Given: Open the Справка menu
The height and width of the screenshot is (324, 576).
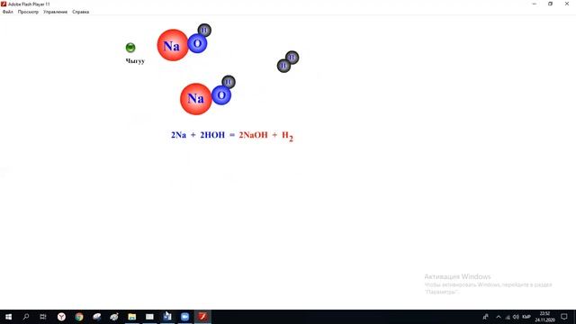Looking at the screenshot, I should click(x=80, y=12).
